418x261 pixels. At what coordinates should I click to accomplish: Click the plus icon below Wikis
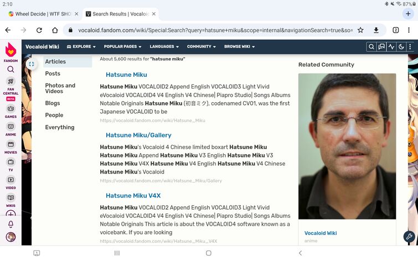[11, 213]
